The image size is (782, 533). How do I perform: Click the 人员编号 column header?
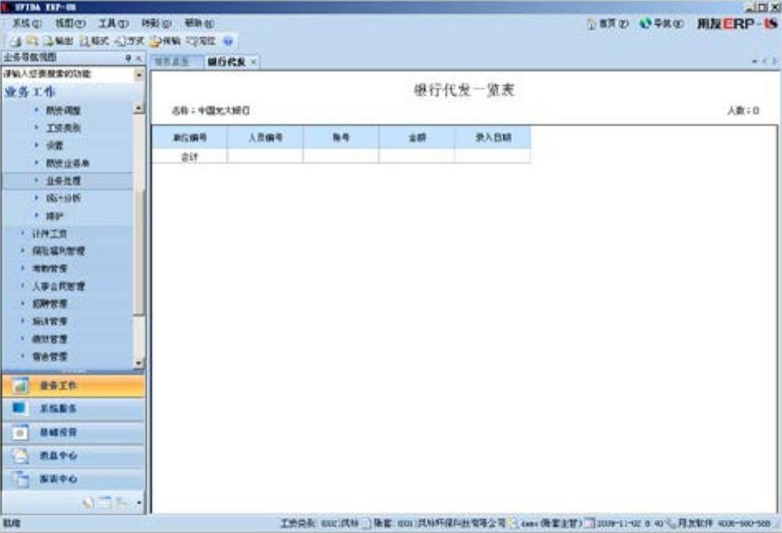point(265,138)
